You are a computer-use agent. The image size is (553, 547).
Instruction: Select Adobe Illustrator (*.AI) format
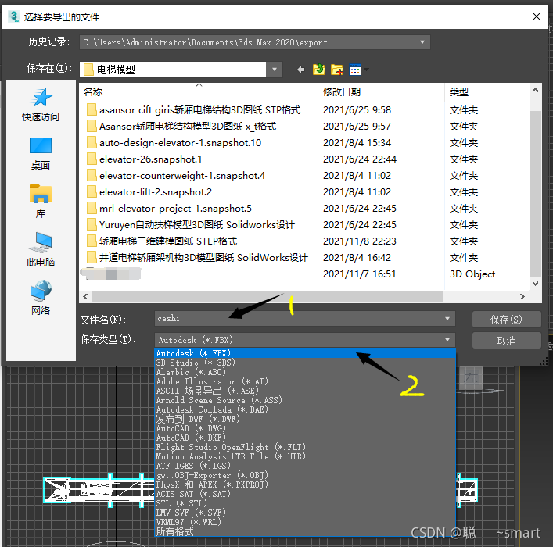coord(305,381)
